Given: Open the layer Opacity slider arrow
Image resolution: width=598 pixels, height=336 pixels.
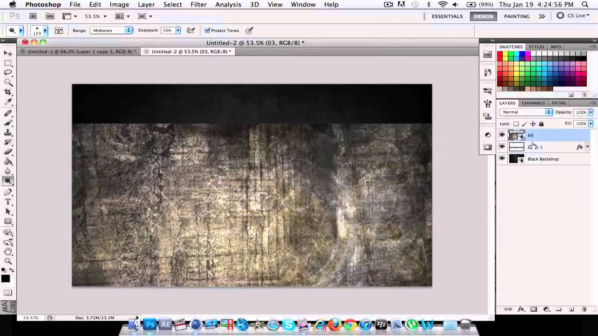Looking at the screenshot, I should pos(591,112).
